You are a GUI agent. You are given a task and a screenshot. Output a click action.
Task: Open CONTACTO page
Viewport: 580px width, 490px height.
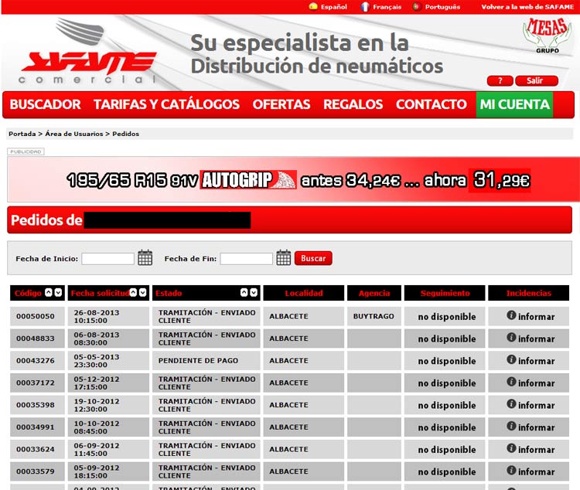pos(432,104)
